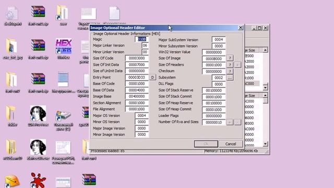Close the Image Optional Header Editor dialog

click(x=241, y=28)
